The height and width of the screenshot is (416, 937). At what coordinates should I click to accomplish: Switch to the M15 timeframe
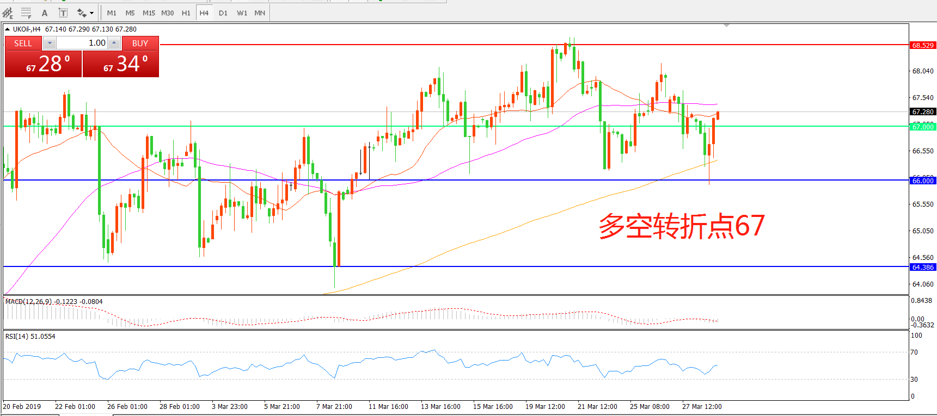coord(149,13)
